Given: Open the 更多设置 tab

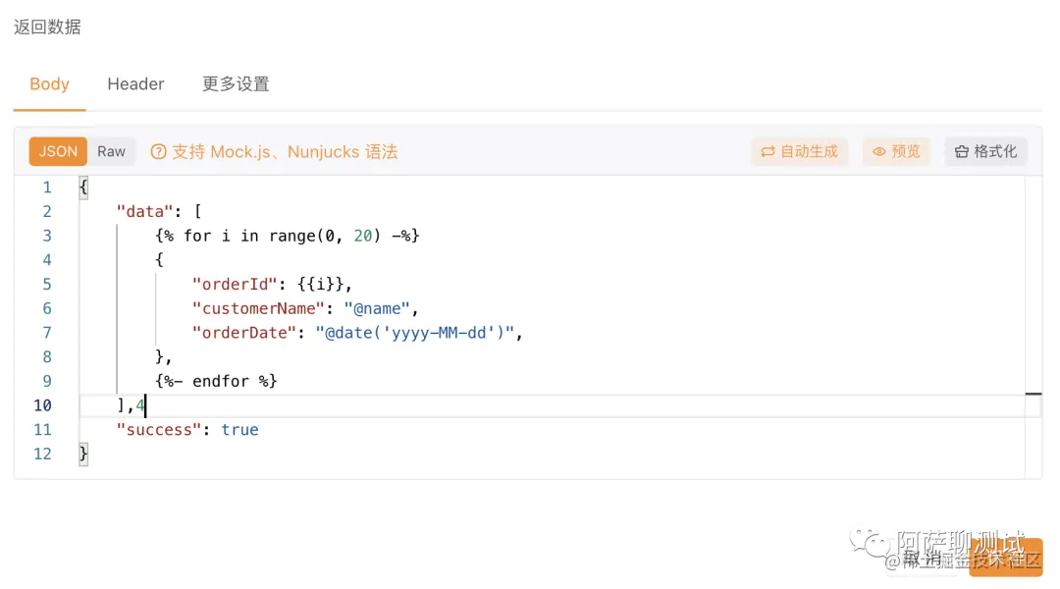Looking at the screenshot, I should [236, 84].
